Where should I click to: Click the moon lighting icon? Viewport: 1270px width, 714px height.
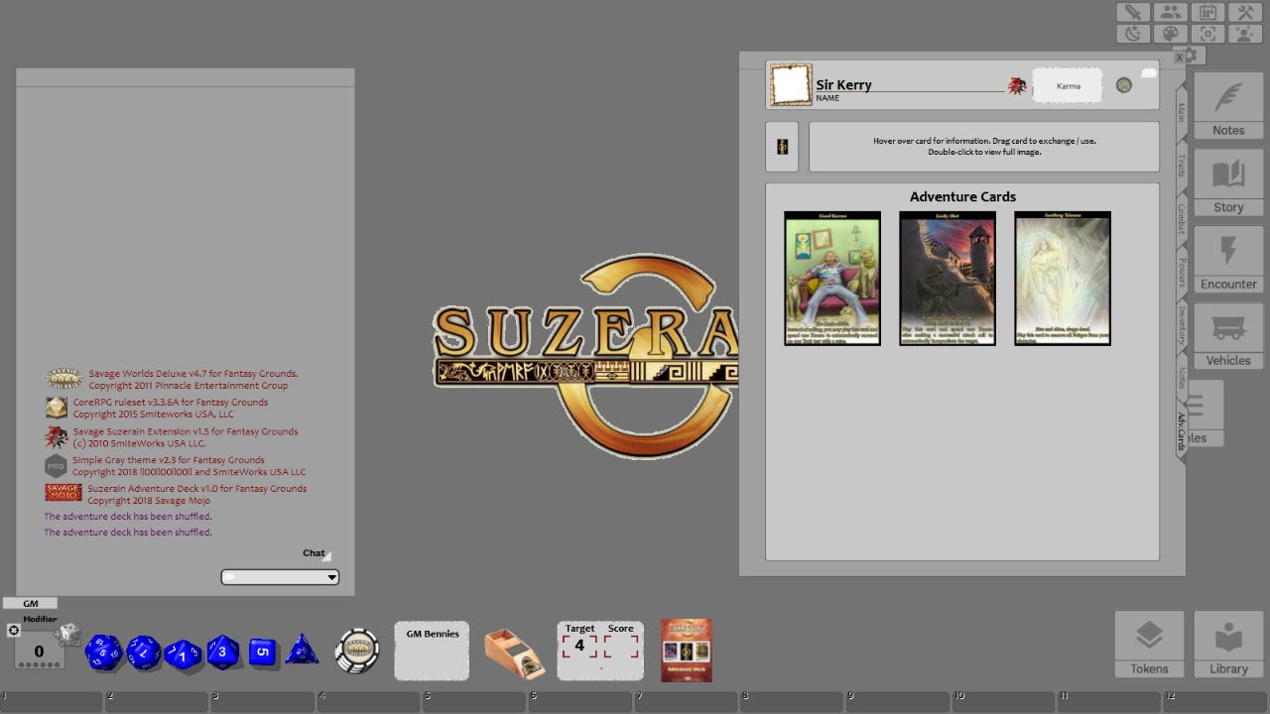tap(1132, 33)
